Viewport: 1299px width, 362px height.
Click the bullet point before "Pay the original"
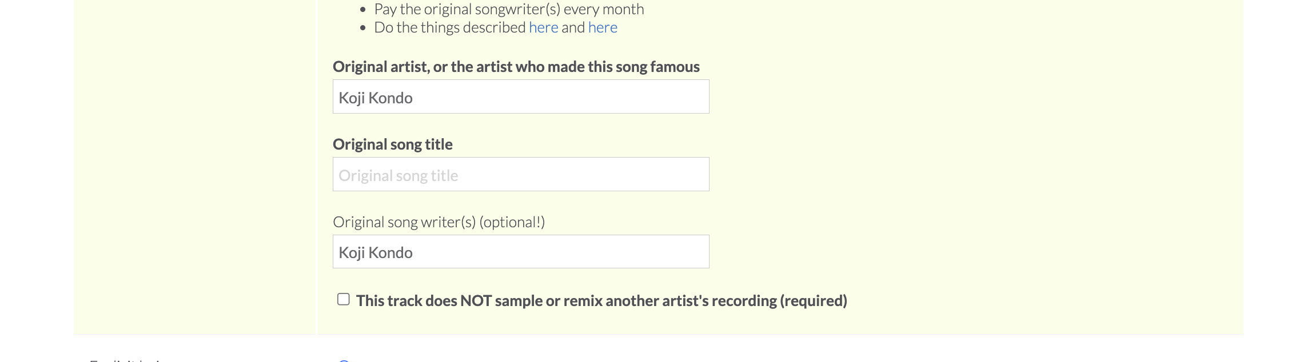pyautogui.click(x=363, y=10)
